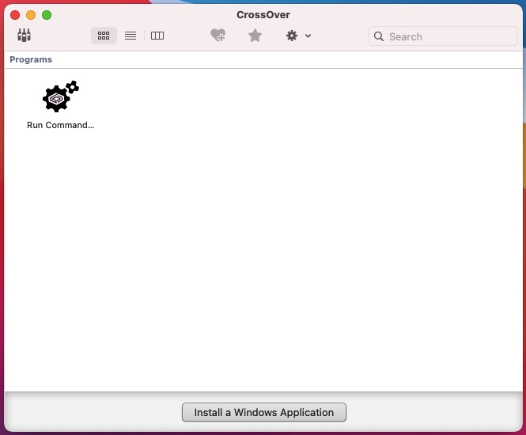This screenshot has height=435, width=526.
Task: Zoom the CrossOver window with the green button
Action: 47,15
